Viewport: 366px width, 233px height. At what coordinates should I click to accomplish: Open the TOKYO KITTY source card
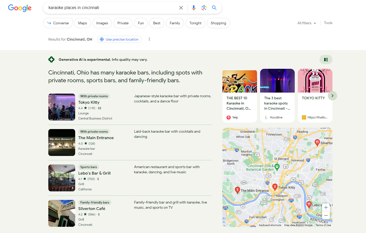tap(315, 96)
